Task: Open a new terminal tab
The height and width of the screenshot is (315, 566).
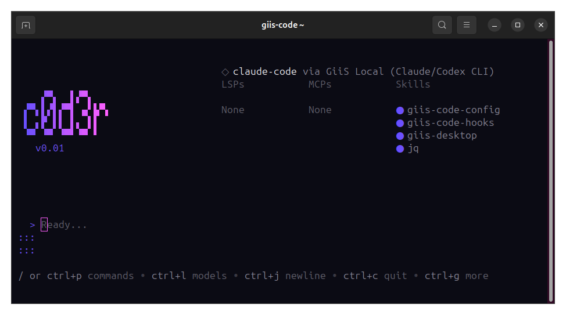Action: click(x=26, y=25)
